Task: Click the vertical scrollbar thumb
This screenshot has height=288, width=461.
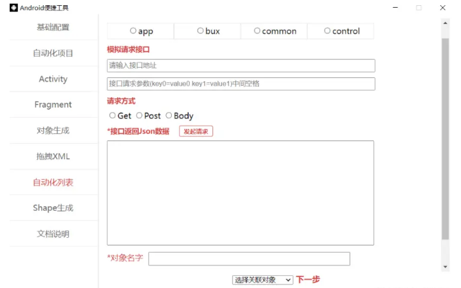Action: coord(446,139)
